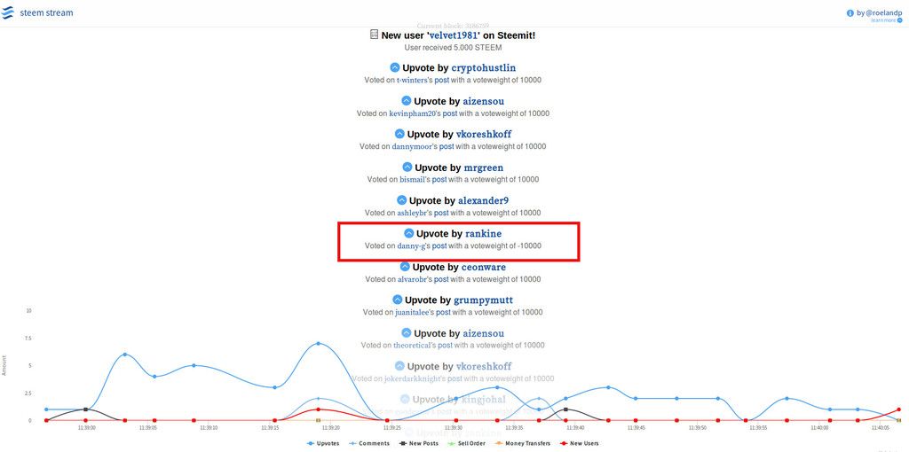Click the upvote icon beside cryptohustlin
909x452 pixels.
point(395,68)
